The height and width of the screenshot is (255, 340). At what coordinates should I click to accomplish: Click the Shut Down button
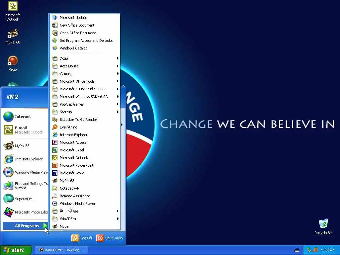[110, 238]
